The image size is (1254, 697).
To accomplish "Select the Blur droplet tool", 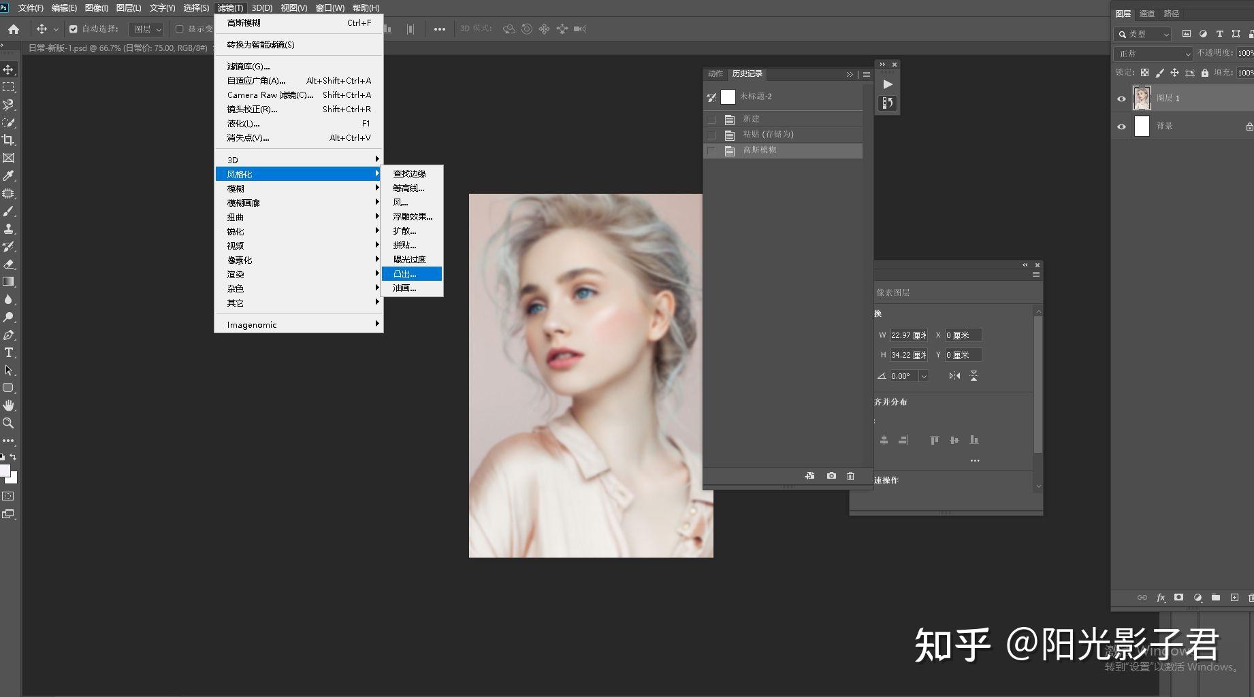I will [9, 299].
